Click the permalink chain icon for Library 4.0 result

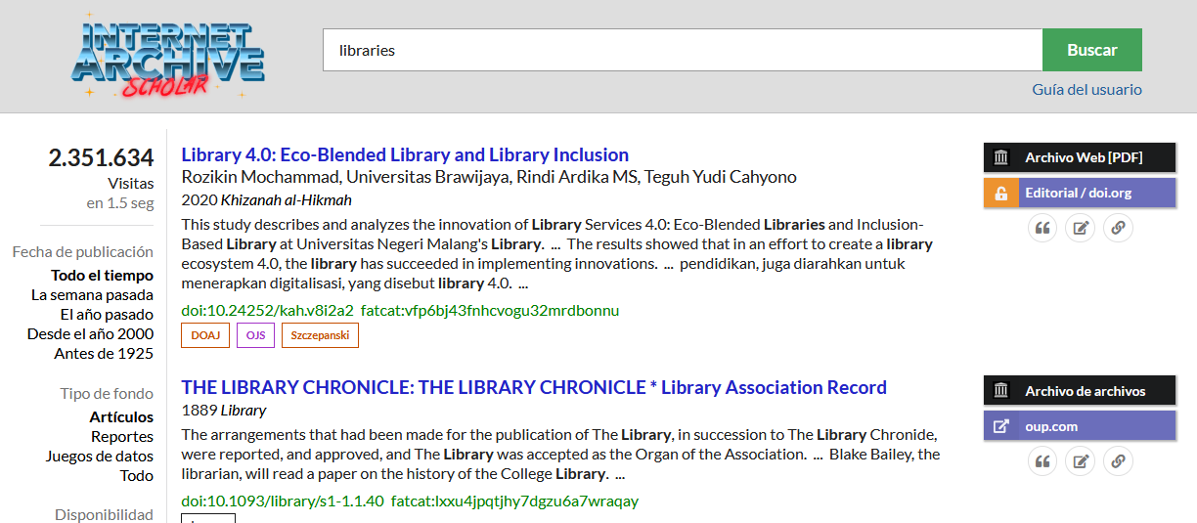1118,228
